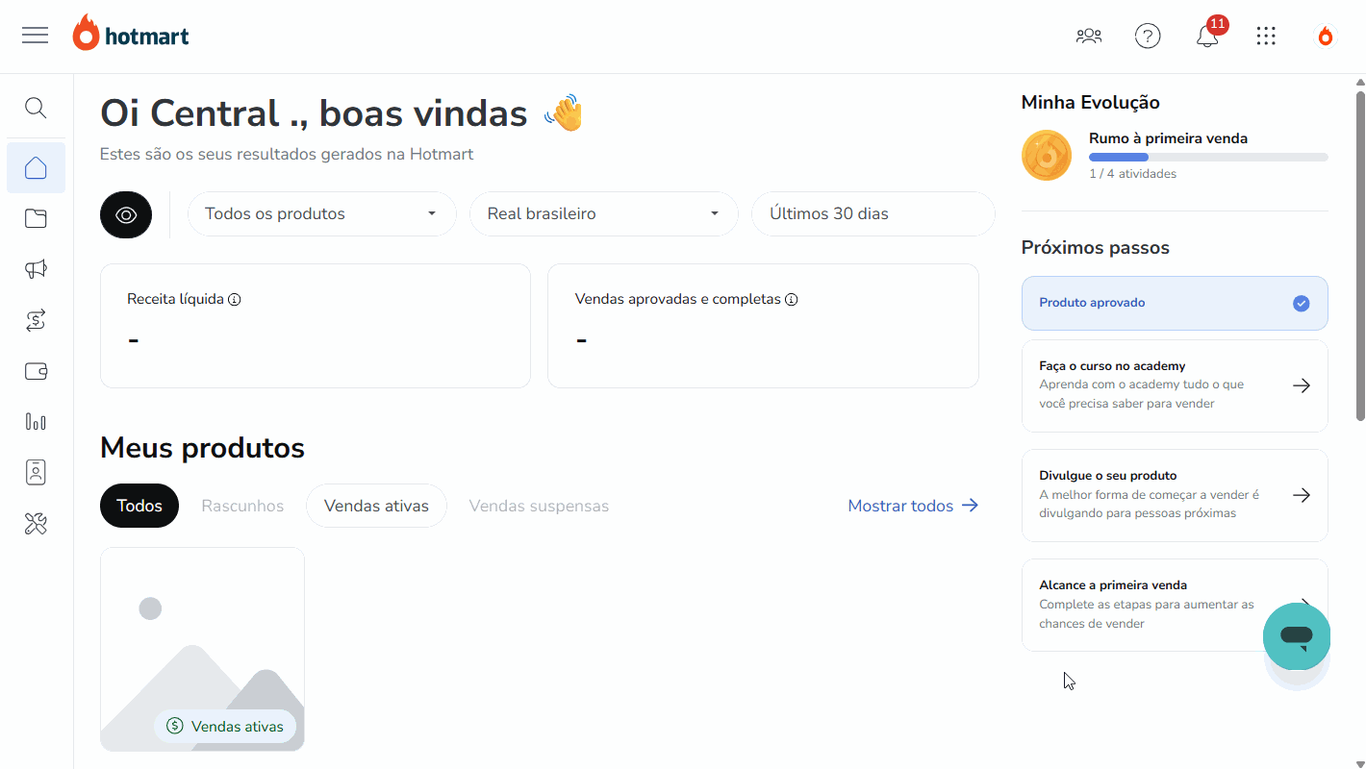Expand the Real brasileiro currency selector
Viewport: 1366px width, 769px height.
tap(603, 213)
